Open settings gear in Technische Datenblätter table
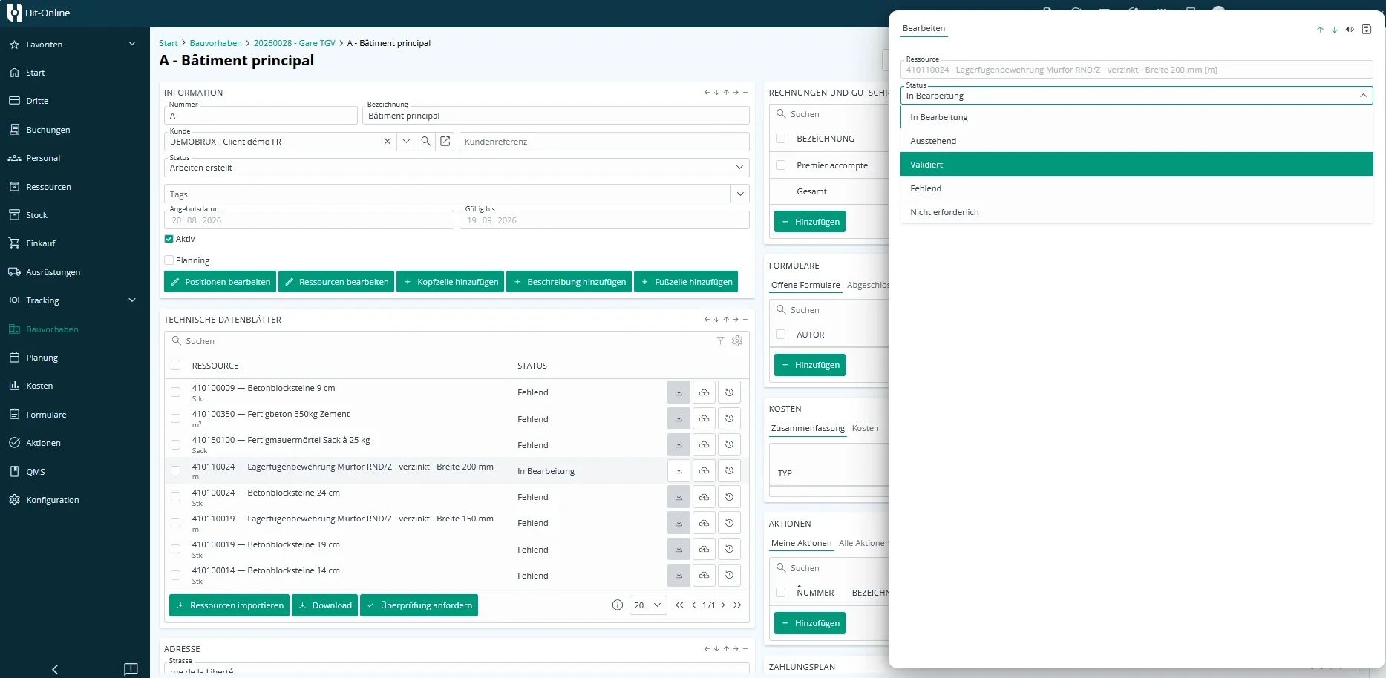This screenshot has height=678, width=1386. pos(737,340)
